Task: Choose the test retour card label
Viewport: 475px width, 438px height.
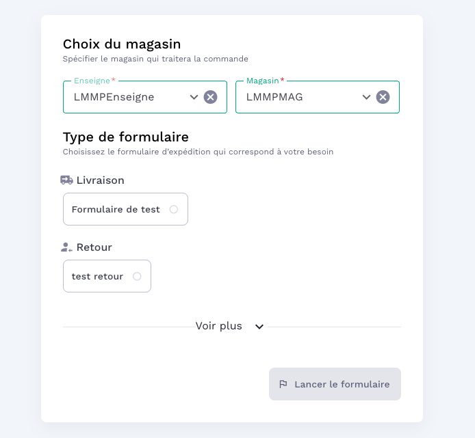Action: 97,277
